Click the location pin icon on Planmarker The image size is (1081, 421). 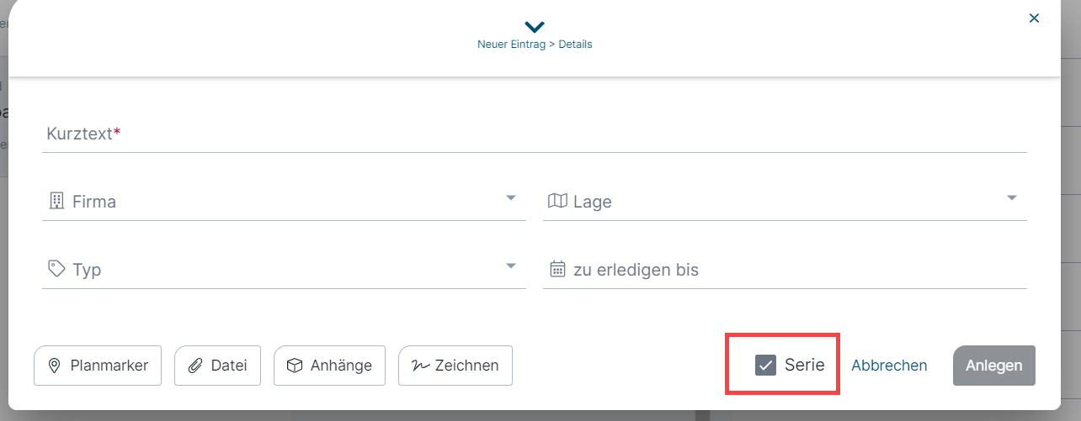tap(55, 366)
